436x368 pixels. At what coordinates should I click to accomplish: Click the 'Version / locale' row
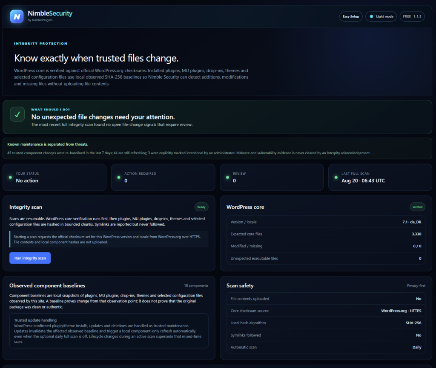tap(326, 222)
